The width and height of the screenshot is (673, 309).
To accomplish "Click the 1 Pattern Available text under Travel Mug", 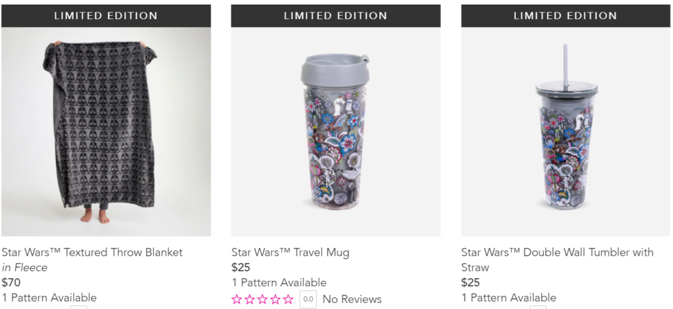I will 279,283.
